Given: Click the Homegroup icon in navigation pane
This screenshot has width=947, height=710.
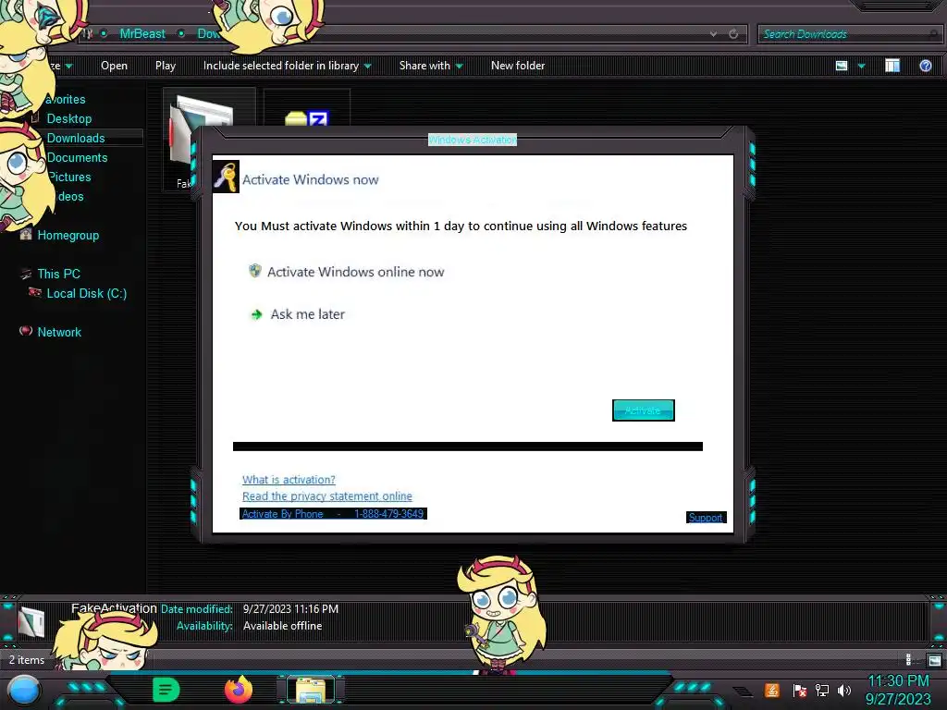Looking at the screenshot, I should 25,234.
